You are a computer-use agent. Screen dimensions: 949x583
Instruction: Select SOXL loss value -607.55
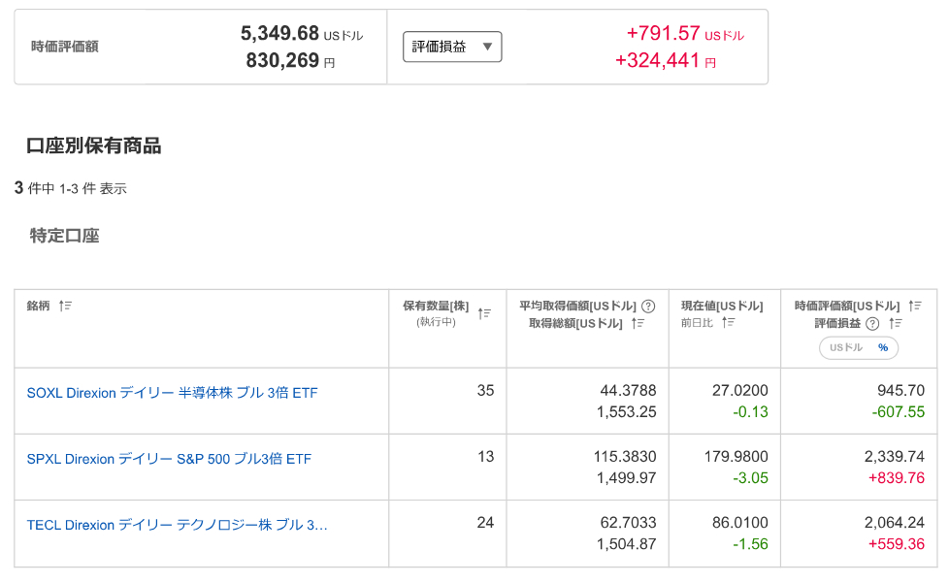899,412
